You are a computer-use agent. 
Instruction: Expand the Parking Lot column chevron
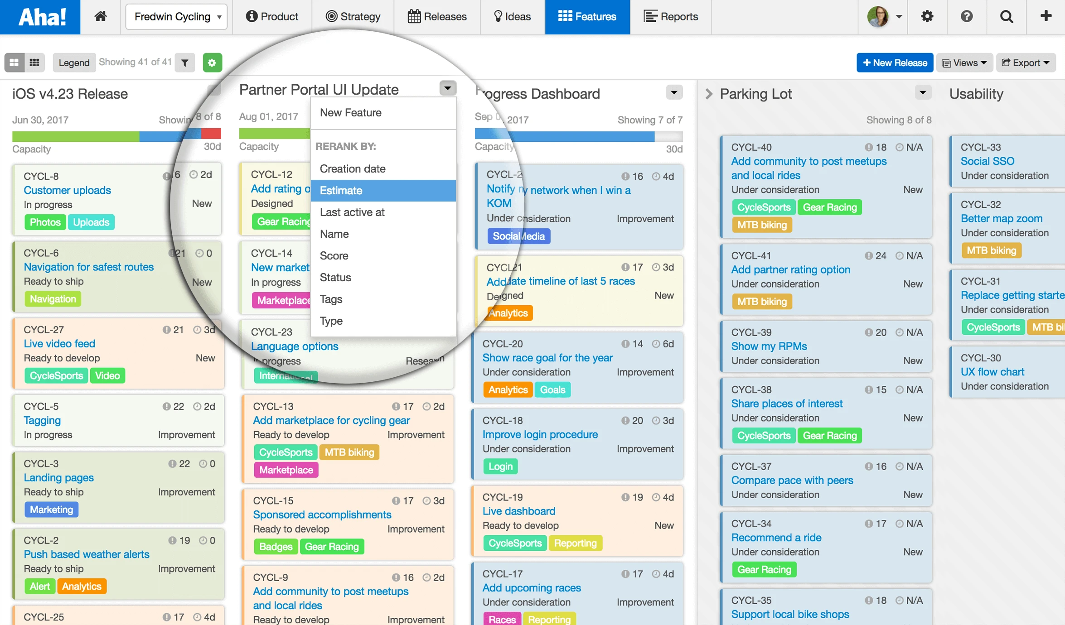coord(709,94)
